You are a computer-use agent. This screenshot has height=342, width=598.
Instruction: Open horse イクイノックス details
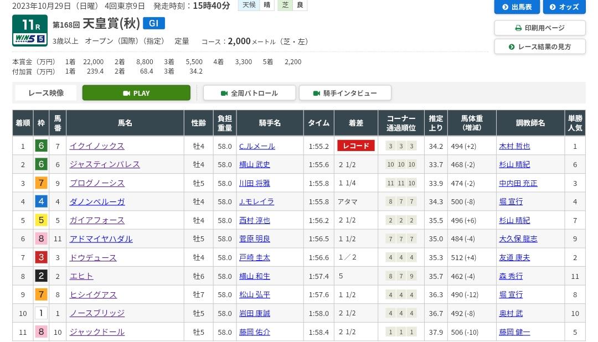tap(97, 146)
